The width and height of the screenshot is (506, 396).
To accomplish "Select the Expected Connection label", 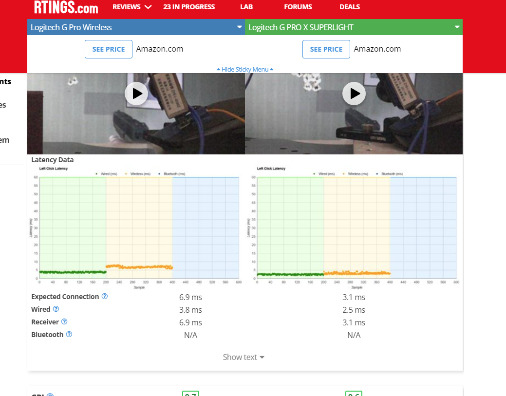I will click(x=65, y=297).
